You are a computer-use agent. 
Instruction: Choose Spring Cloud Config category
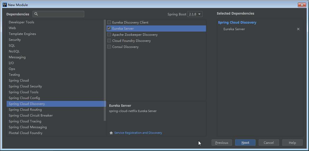(x=55, y=98)
